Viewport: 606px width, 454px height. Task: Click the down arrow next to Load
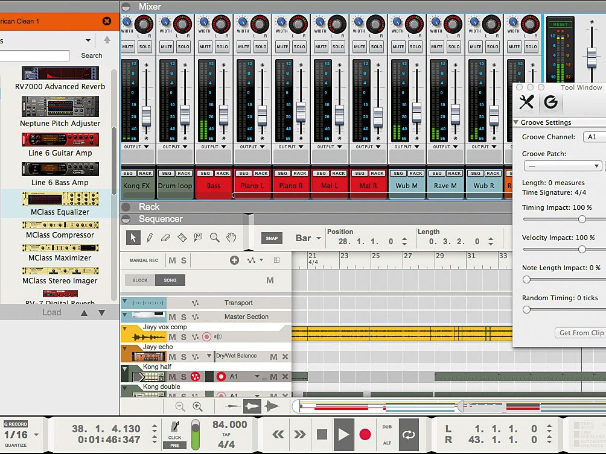point(101,313)
